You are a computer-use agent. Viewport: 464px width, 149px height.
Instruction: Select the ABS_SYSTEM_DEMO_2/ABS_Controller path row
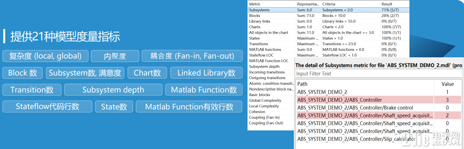pos(379,100)
